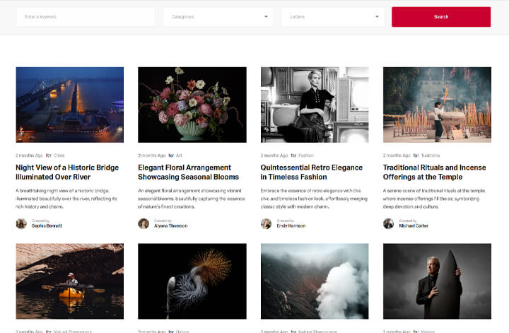
Task: Open the man holding surfboard thumbnail
Action: (437, 281)
